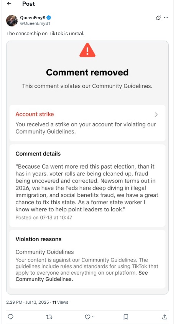Click the Grok slashed-circle icon
Viewport: 181px width, 324px height.
pos(158,18)
